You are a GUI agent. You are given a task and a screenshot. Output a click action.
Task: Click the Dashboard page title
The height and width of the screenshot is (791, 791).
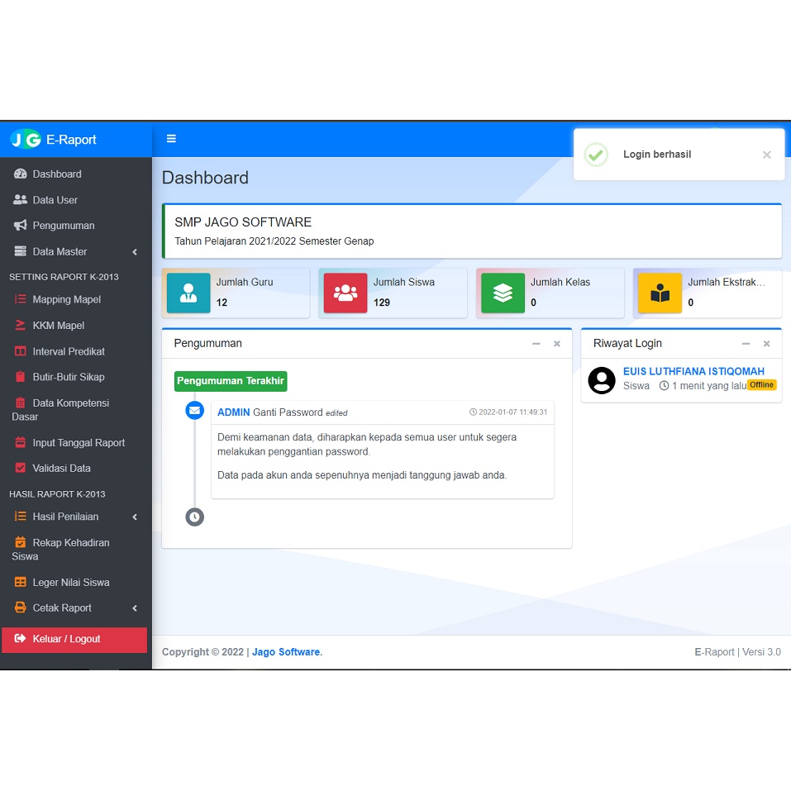pos(205,178)
